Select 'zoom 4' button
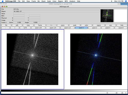Image resolution: width=128 pixels, height=95 pixels. click(x=108, y=28)
